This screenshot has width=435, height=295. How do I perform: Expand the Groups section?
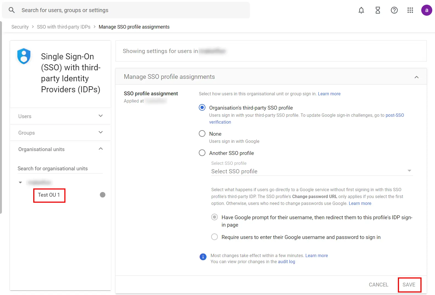(60, 133)
